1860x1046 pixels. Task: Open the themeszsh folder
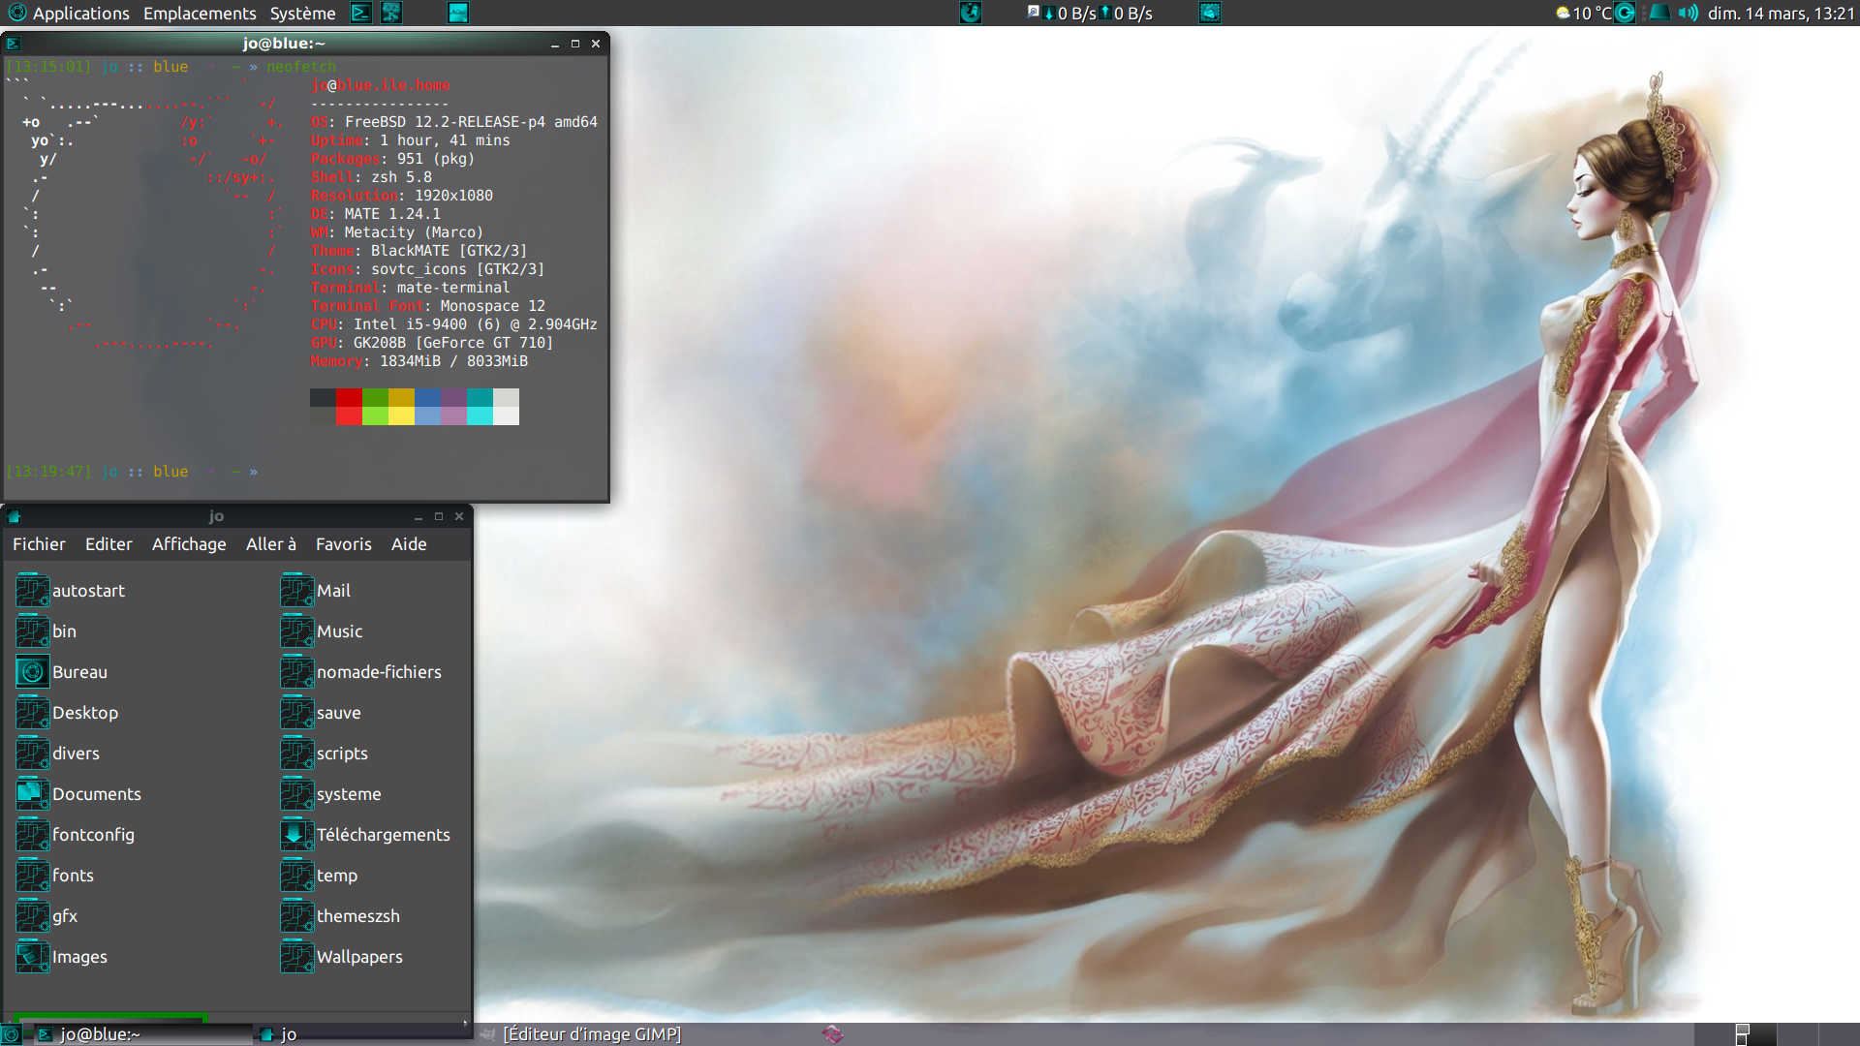pos(340,916)
